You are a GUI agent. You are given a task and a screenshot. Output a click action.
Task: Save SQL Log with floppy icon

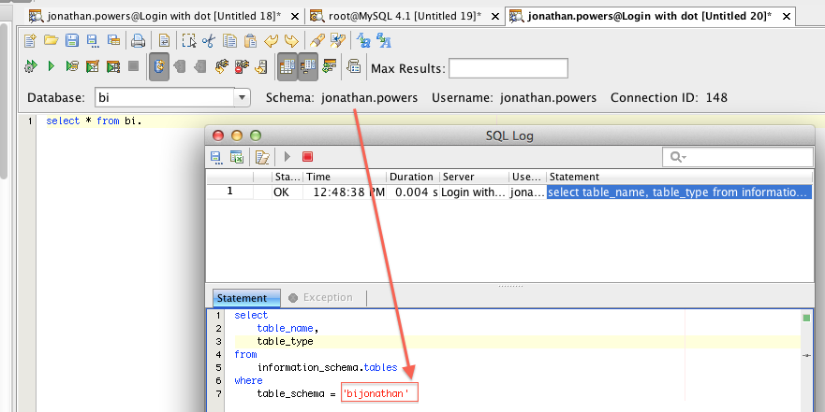(215, 156)
